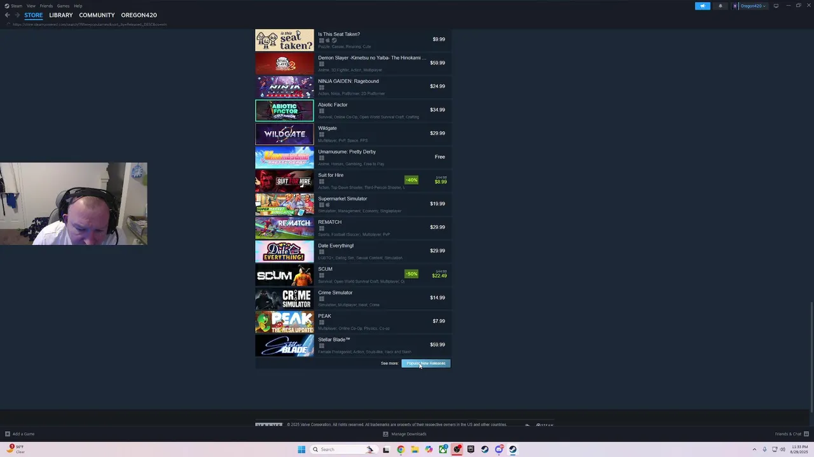Select the Wildgate title text
814x457 pixels.
(x=328, y=128)
